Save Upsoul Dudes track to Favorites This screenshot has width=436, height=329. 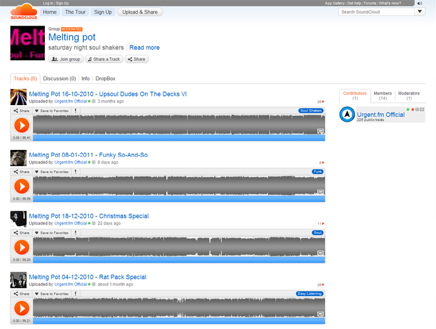(x=52, y=111)
